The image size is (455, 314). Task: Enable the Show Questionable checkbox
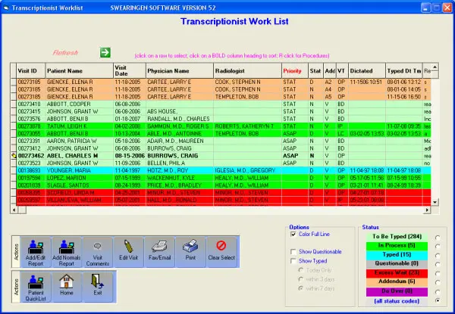coord(293,251)
